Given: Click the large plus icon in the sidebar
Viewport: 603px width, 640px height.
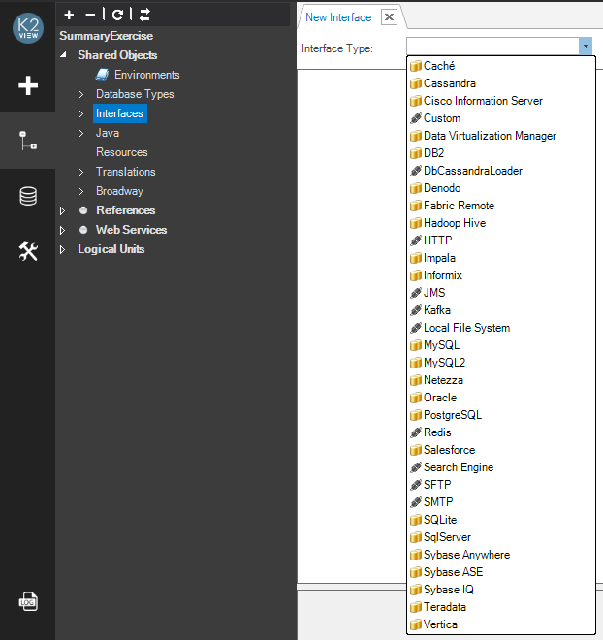Looking at the screenshot, I should (28, 85).
